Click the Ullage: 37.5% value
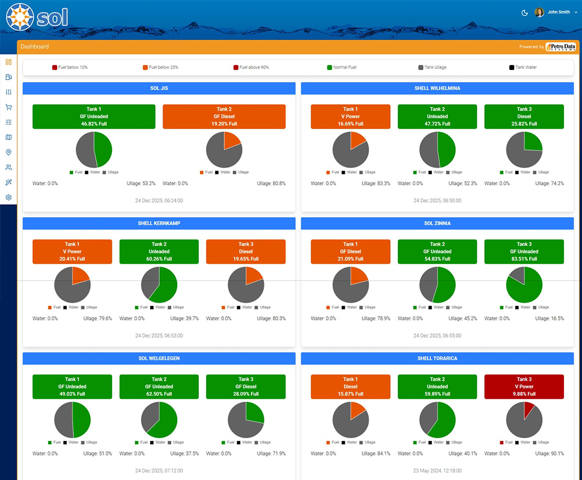582x480 pixels. (184, 453)
